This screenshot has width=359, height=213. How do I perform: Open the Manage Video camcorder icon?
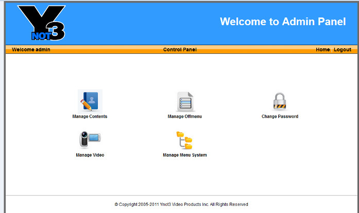point(90,140)
